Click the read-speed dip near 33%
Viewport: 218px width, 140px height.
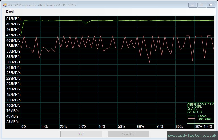pos(85,24)
